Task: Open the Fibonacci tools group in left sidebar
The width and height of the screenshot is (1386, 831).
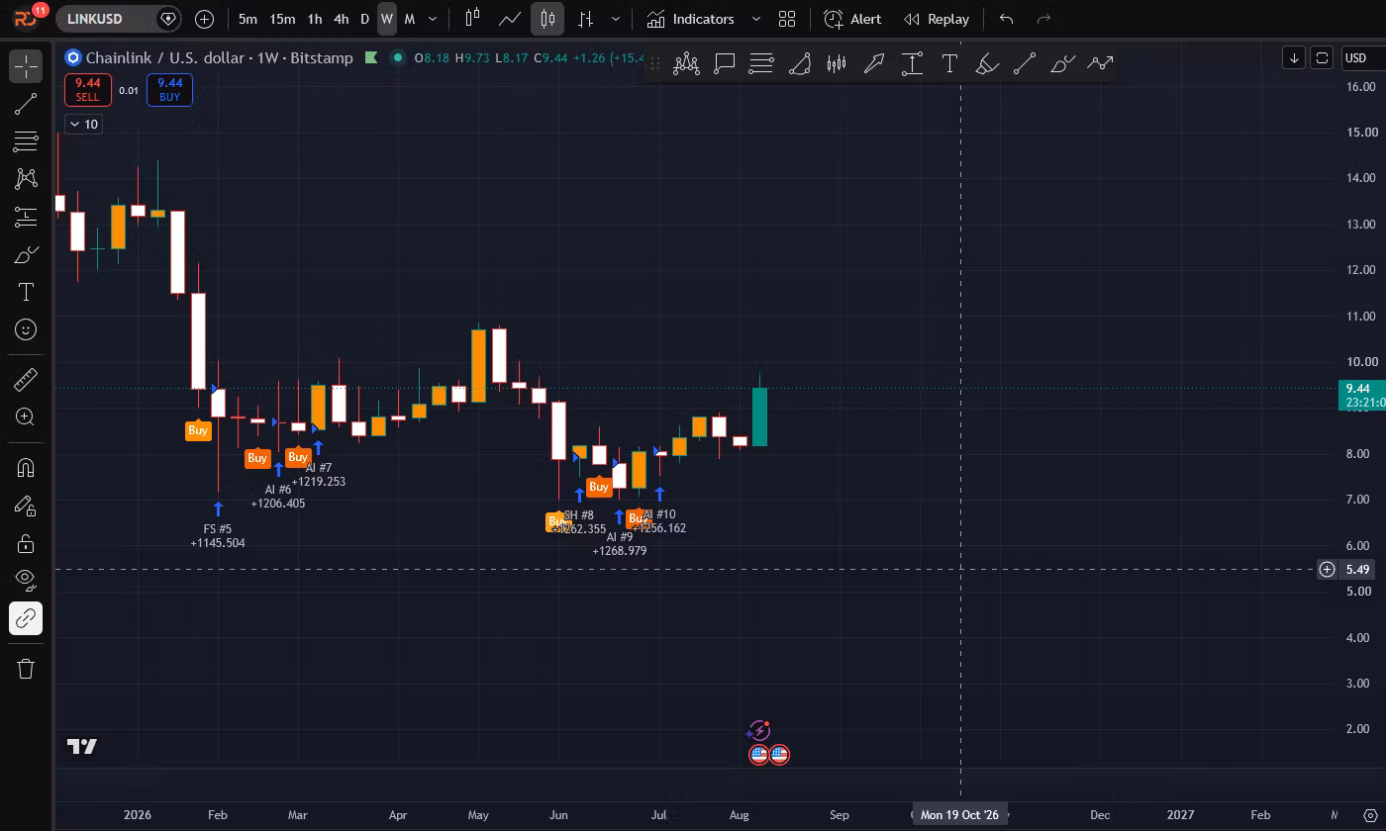Action: click(26, 141)
